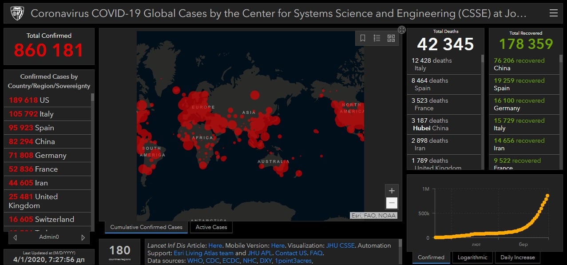Zoom in on the map
Screen dimensions: 567x265
(392, 191)
